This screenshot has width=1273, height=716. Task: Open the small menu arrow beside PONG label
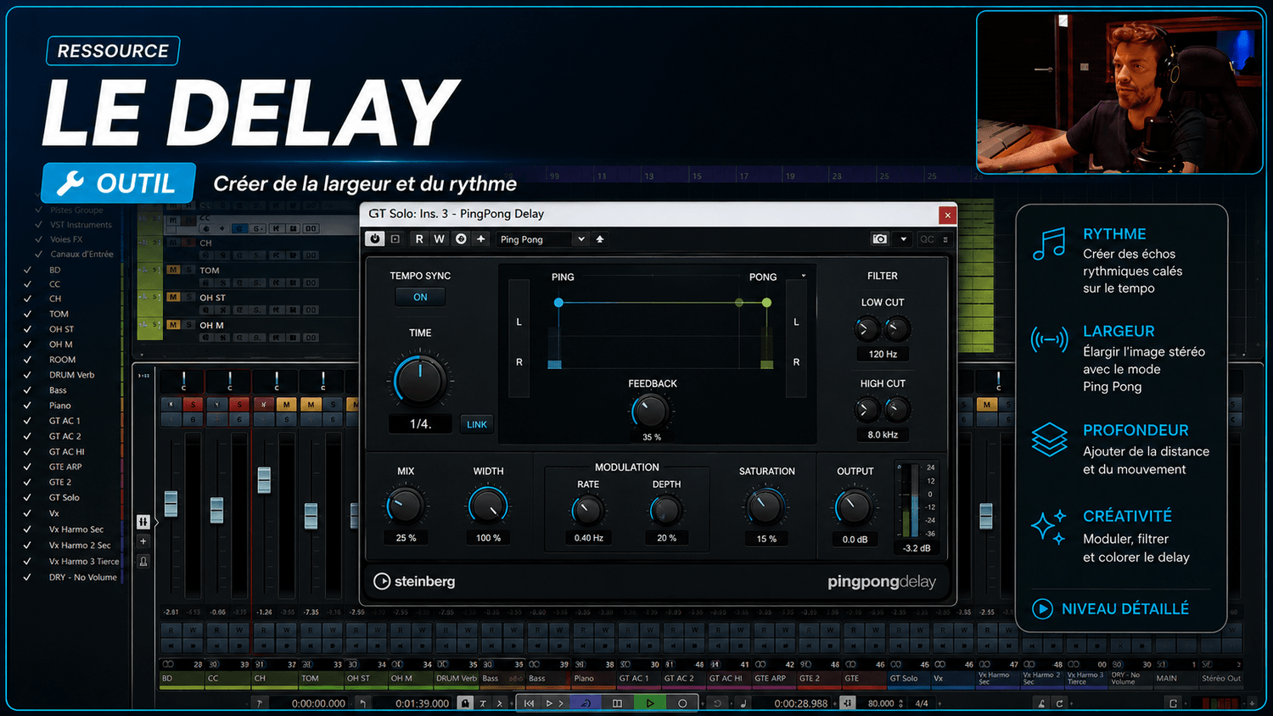(804, 276)
